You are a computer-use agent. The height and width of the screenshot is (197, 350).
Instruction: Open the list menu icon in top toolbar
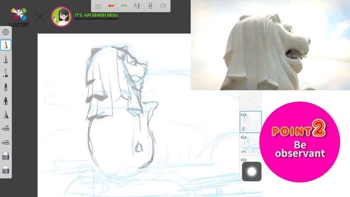tap(98, 6)
